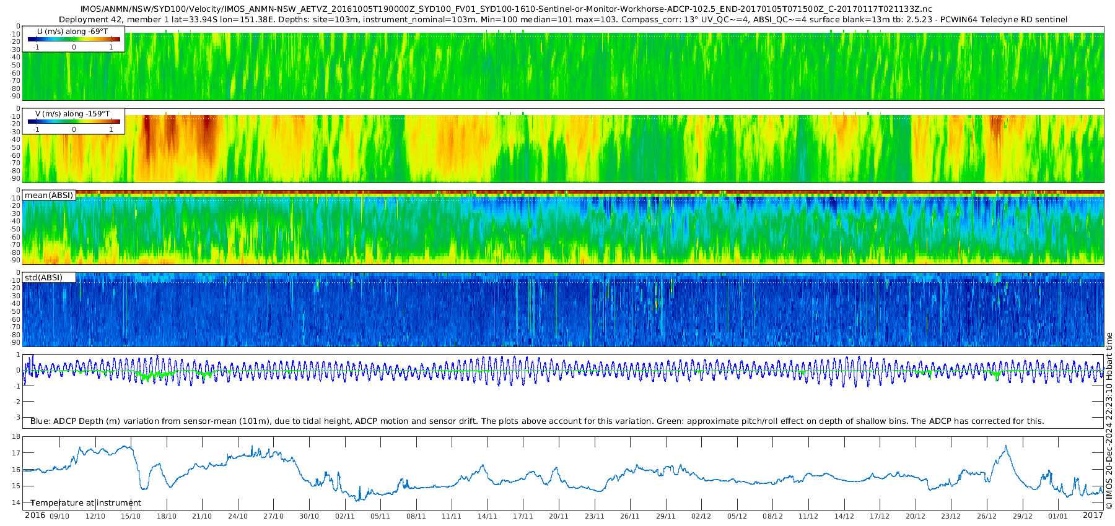1115x526 pixels.
Task: Click the 'V (m/s) along -159°T' legend label
Action: (x=72, y=114)
